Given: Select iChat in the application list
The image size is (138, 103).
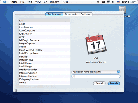Looking at the screenshot, I should click(x=44, y=24).
